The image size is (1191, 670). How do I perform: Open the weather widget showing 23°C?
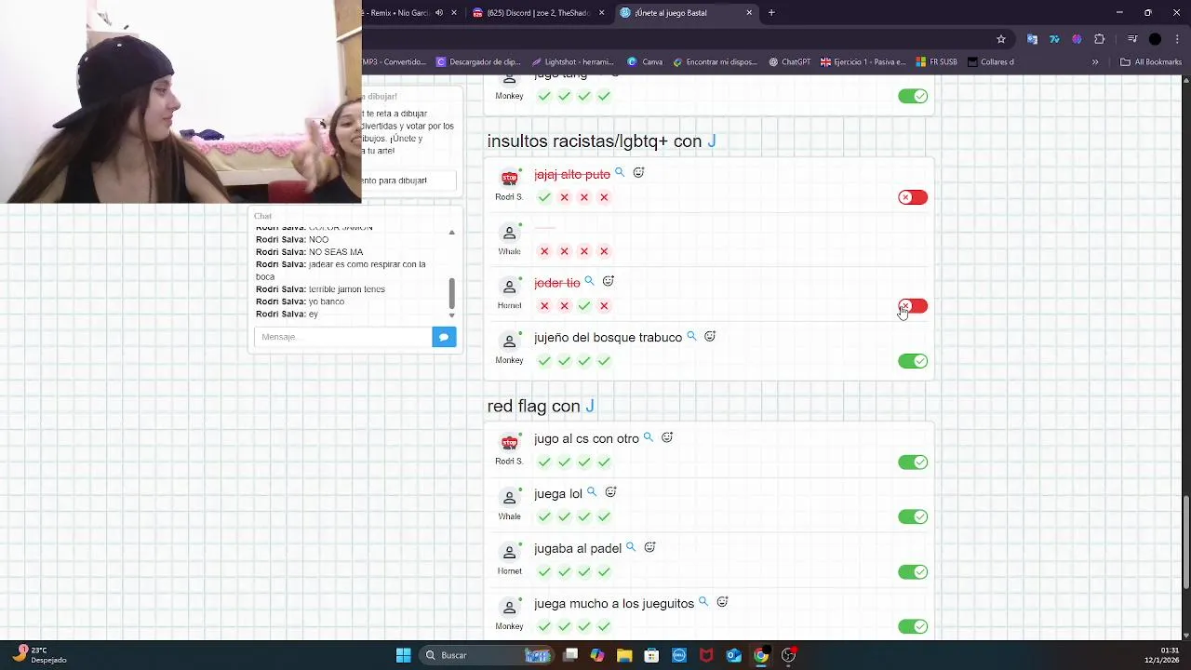(39, 655)
